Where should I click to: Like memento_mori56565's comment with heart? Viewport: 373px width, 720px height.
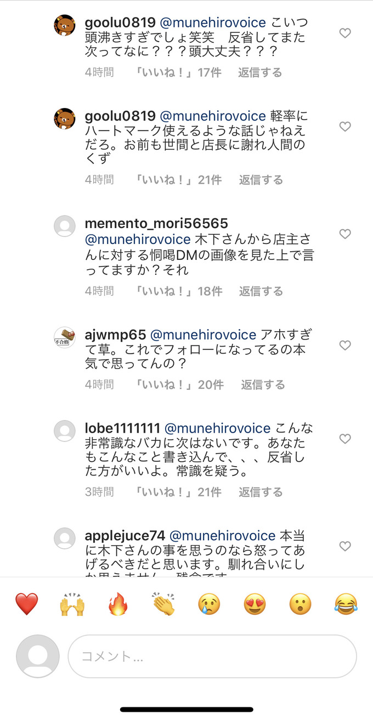point(344,234)
